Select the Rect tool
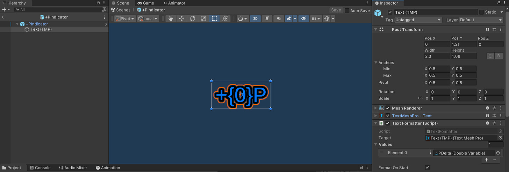Screen dimensions: 509x172 point(214,18)
